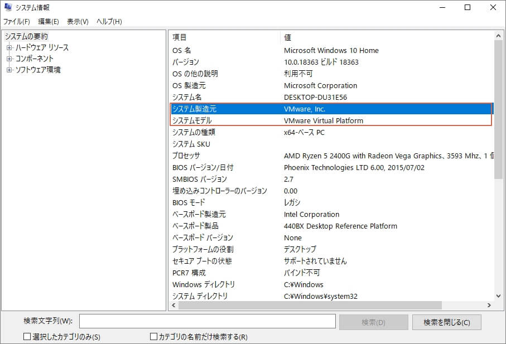Select the ベースボード製造元 row
The height and width of the screenshot is (344, 506).
331,215
